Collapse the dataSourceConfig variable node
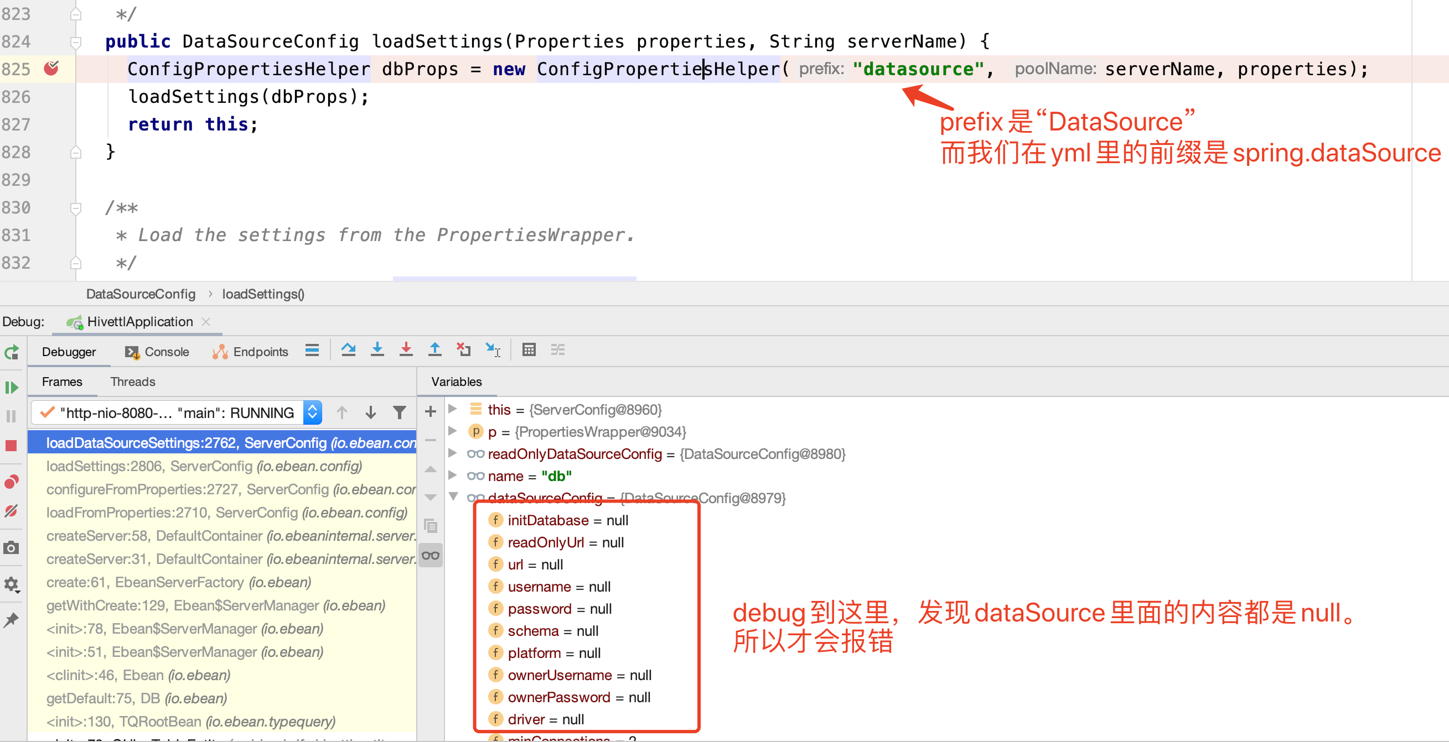 pos(453,497)
